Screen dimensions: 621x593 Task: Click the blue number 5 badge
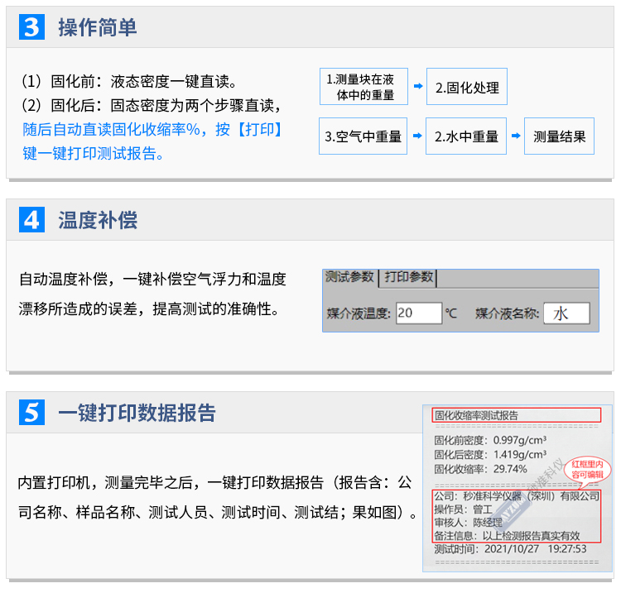point(31,412)
